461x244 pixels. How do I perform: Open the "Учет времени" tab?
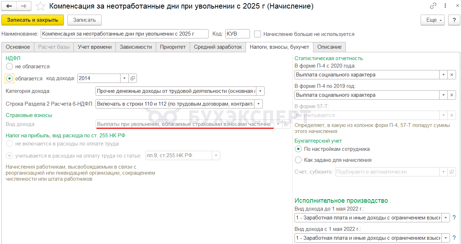pos(95,47)
